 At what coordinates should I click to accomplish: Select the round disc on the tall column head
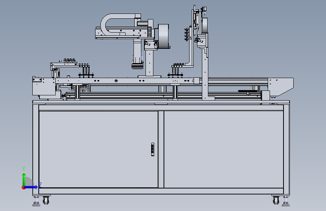(x=205, y=25)
